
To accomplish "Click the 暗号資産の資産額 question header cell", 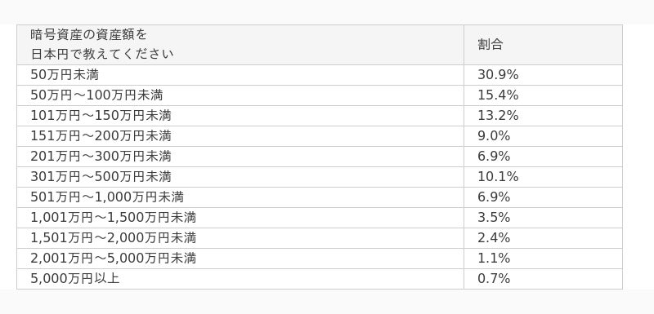I will click(240, 45).
